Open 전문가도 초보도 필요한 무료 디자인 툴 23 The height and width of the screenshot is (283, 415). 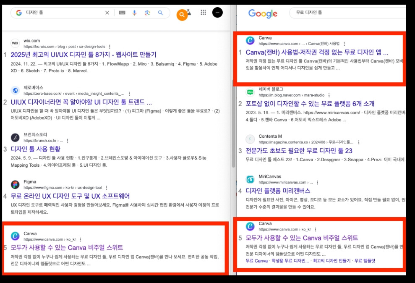click(x=299, y=151)
